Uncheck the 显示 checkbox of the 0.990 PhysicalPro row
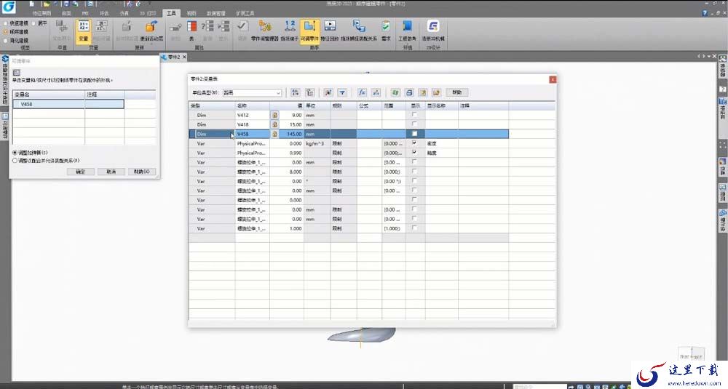This screenshot has width=728, height=389. pyautogui.click(x=415, y=152)
